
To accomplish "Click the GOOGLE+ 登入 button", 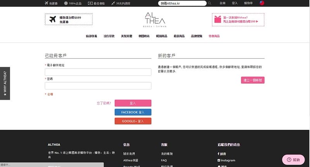I will 133,121.
